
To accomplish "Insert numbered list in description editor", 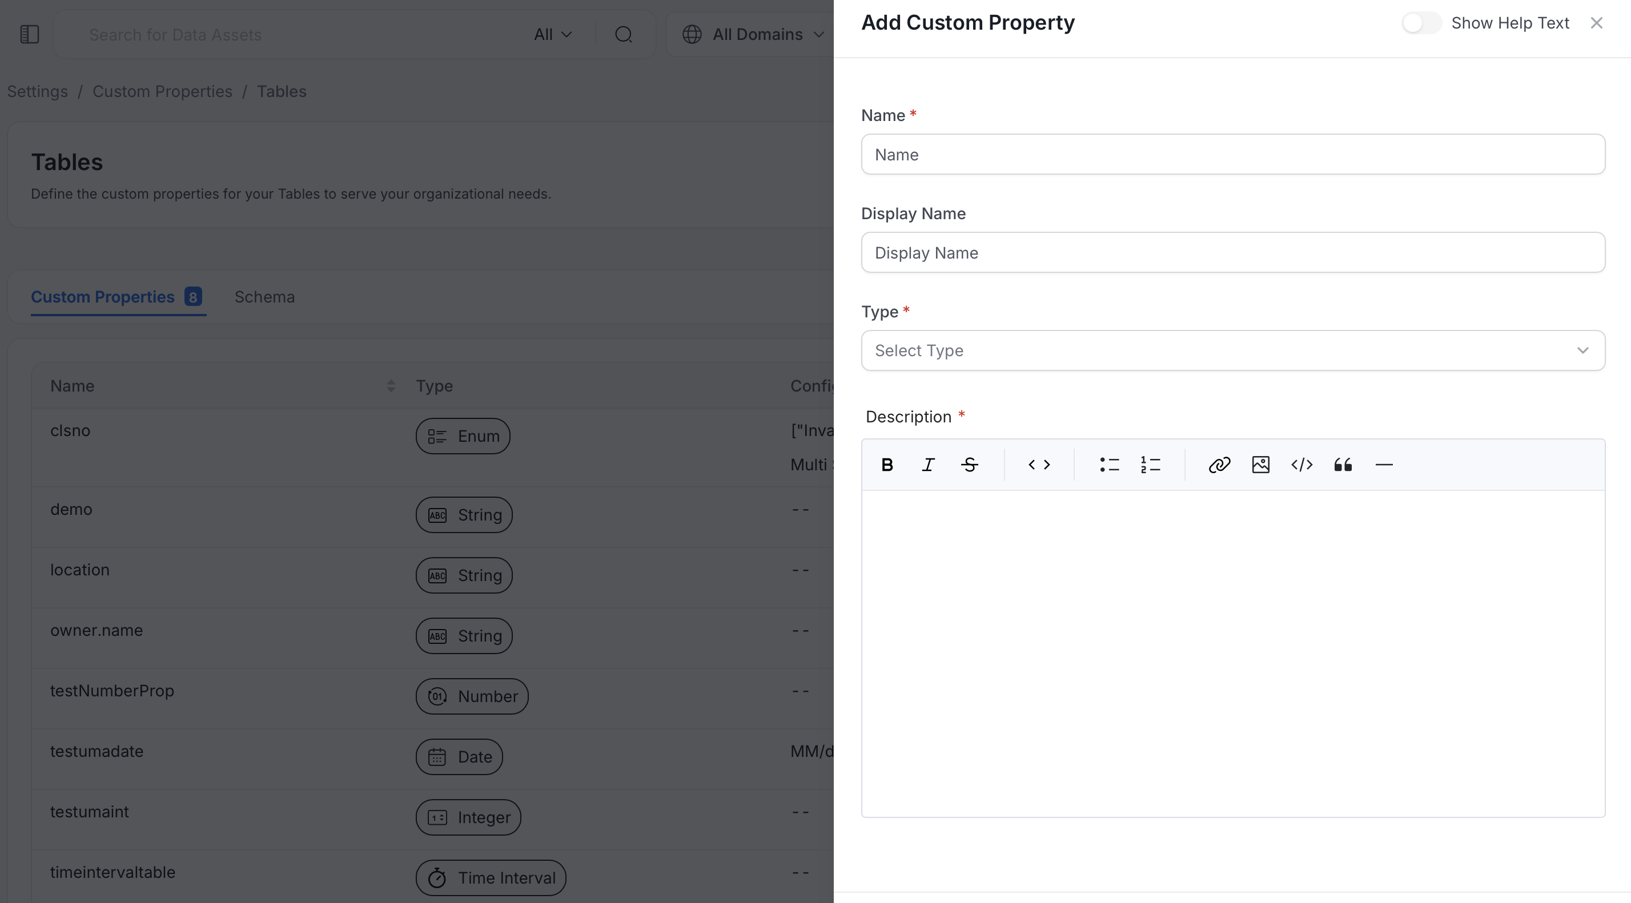I will click(x=1150, y=465).
